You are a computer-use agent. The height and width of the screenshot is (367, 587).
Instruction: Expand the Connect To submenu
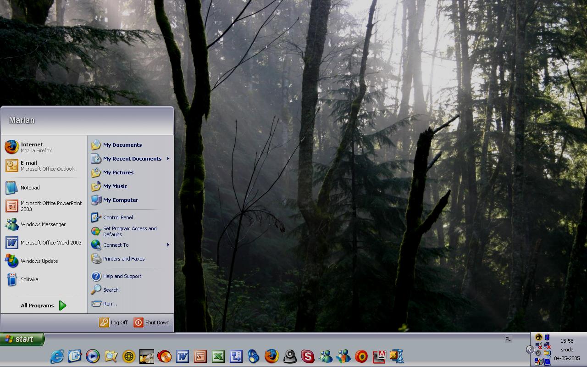tap(130, 245)
